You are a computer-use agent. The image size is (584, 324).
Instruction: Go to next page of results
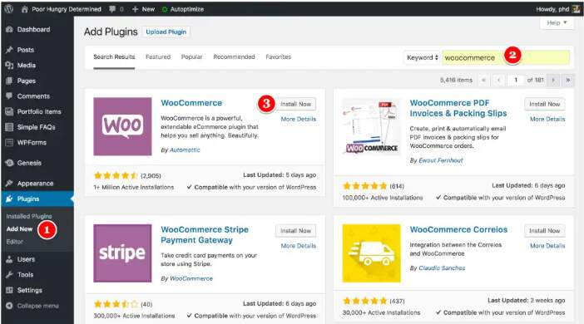point(553,80)
